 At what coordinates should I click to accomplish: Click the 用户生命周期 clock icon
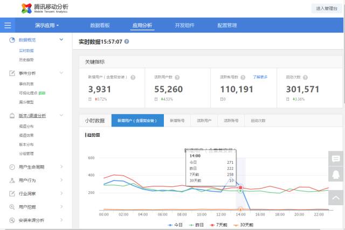pos(12,167)
